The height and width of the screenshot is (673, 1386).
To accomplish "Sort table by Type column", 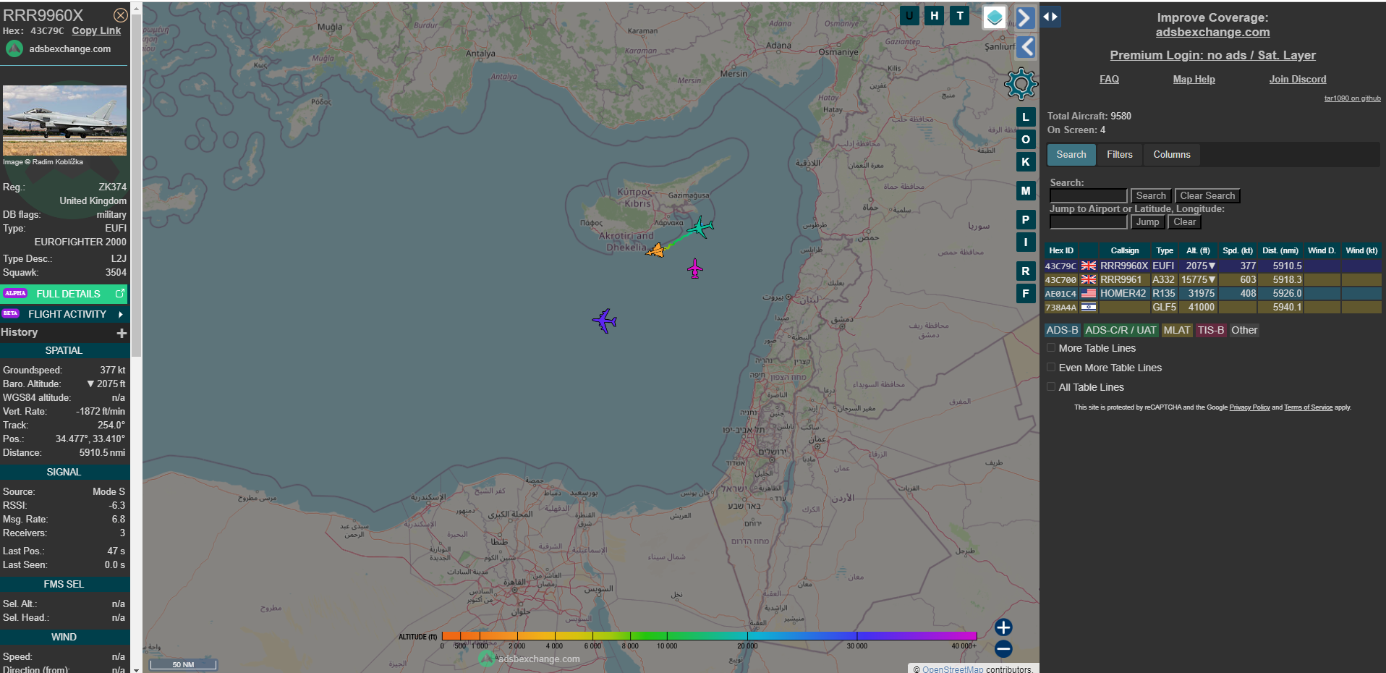I will point(1165,250).
